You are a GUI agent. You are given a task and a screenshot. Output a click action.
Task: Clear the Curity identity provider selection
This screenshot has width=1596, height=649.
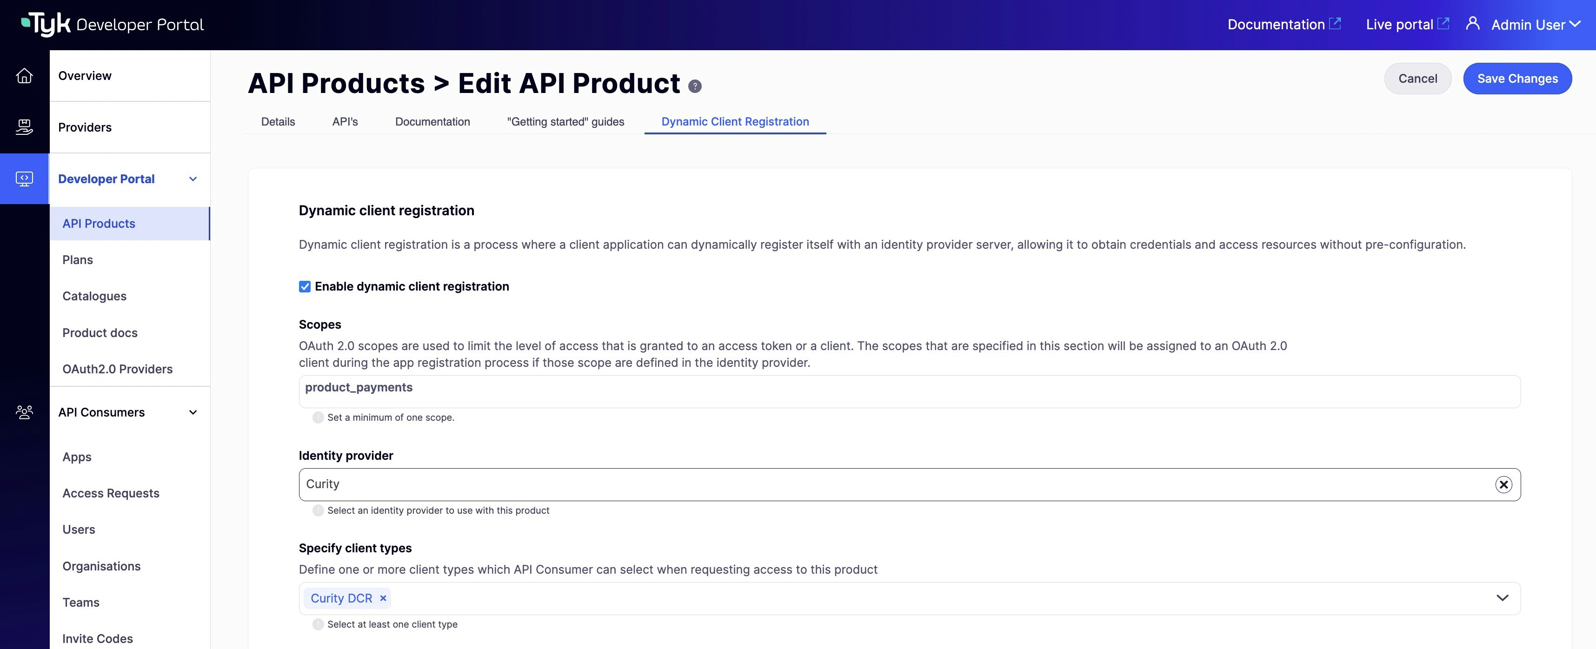[1503, 483]
